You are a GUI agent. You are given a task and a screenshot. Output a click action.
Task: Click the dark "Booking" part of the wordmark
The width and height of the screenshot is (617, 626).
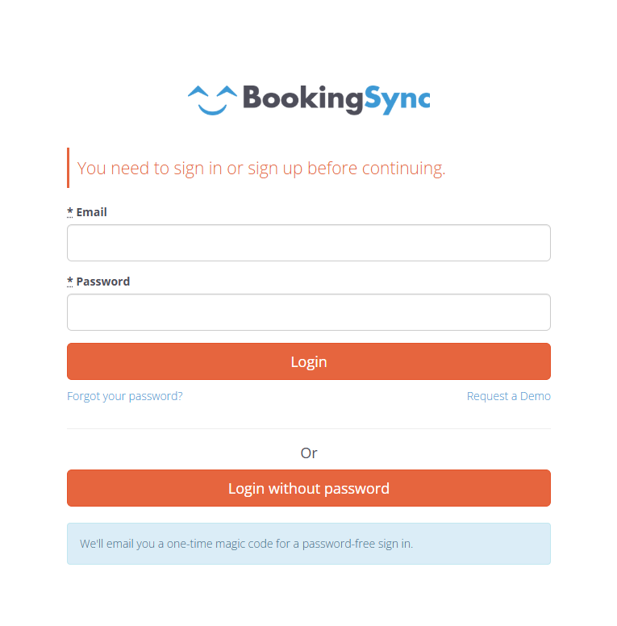coord(303,99)
